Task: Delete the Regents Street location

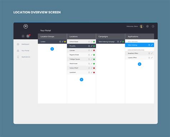Action: [x=89, y=55]
